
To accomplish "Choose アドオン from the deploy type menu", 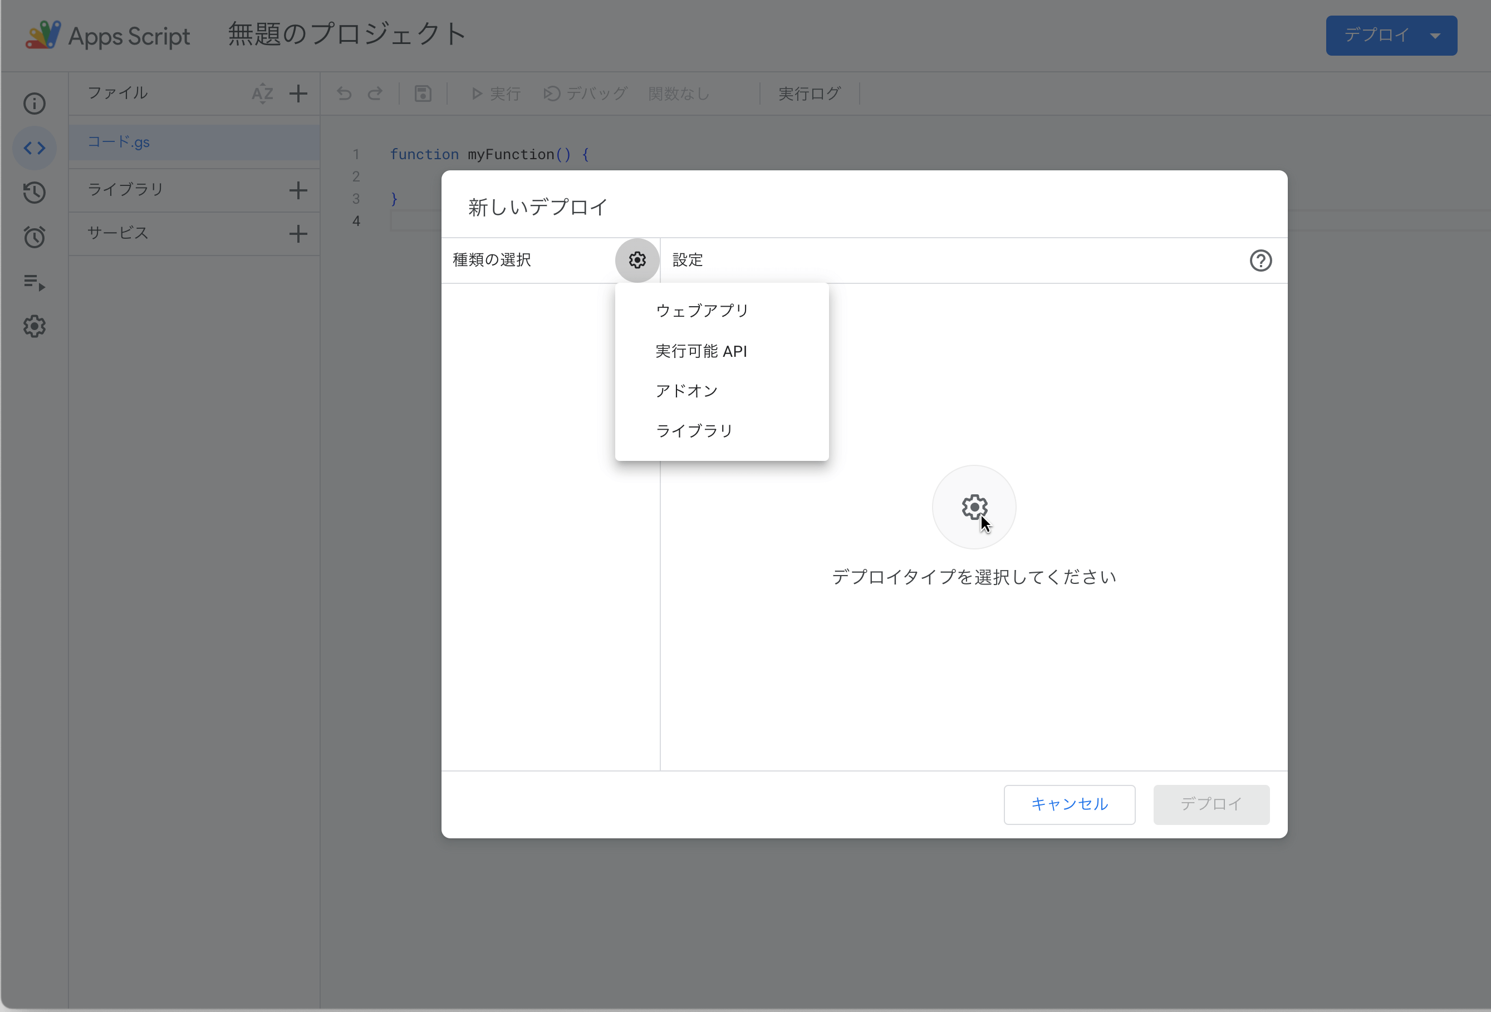I will click(x=686, y=391).
